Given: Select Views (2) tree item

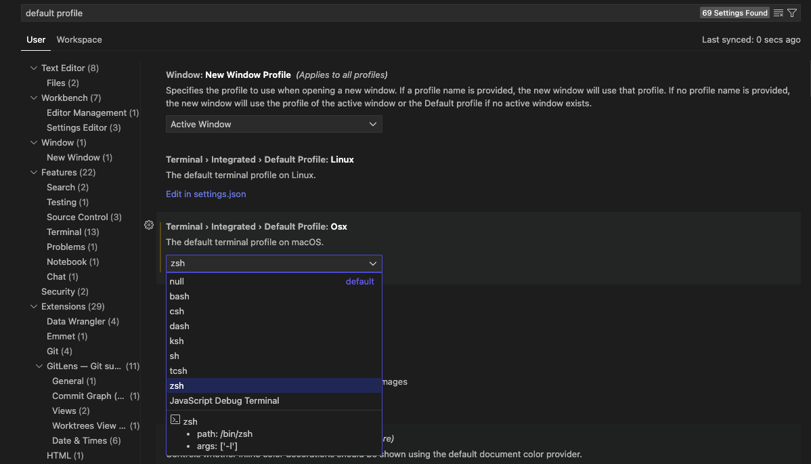Looking at the screenshot, I should click(71, 410).
